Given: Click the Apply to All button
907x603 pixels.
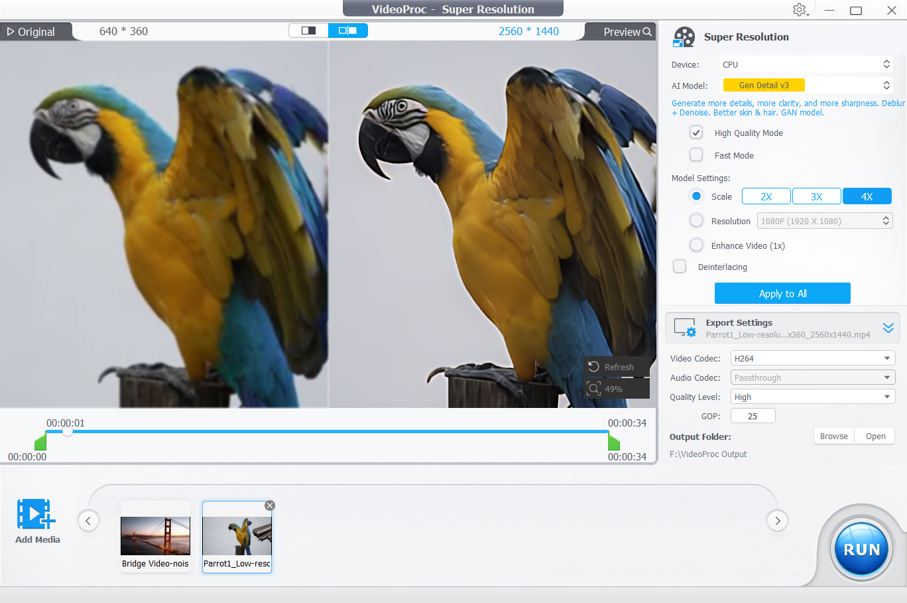Looking at the screenshot, I should 782,293.
